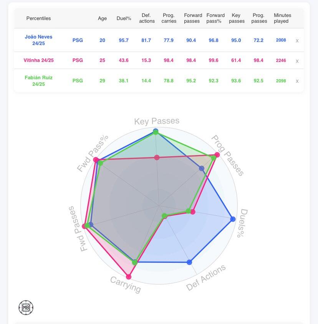Click Def Actions radar axis label
Screen dimensions: 318x324
pos(206,278)
